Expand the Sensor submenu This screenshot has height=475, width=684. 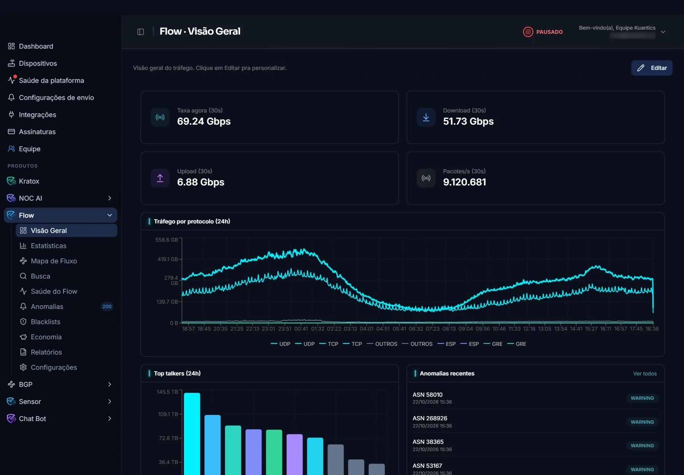point(109,402)
